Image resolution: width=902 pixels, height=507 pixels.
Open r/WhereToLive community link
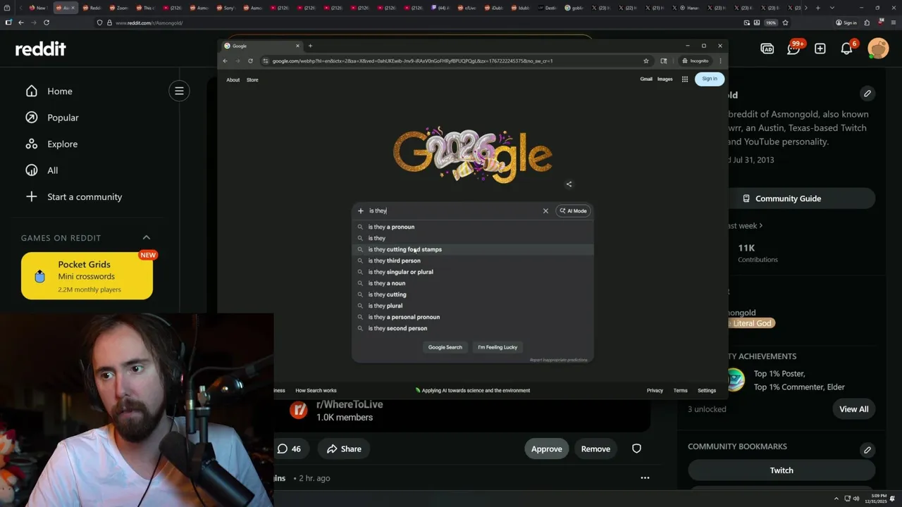coord(350,404)
